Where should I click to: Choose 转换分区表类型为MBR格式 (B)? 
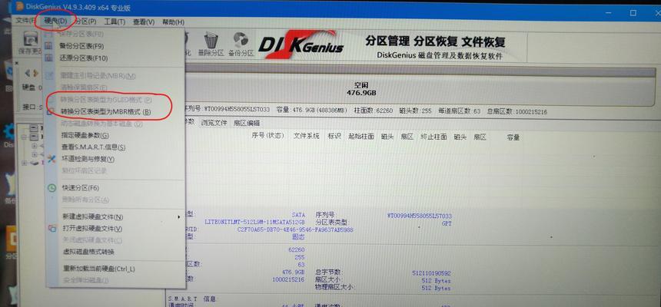tap(106, 111)
